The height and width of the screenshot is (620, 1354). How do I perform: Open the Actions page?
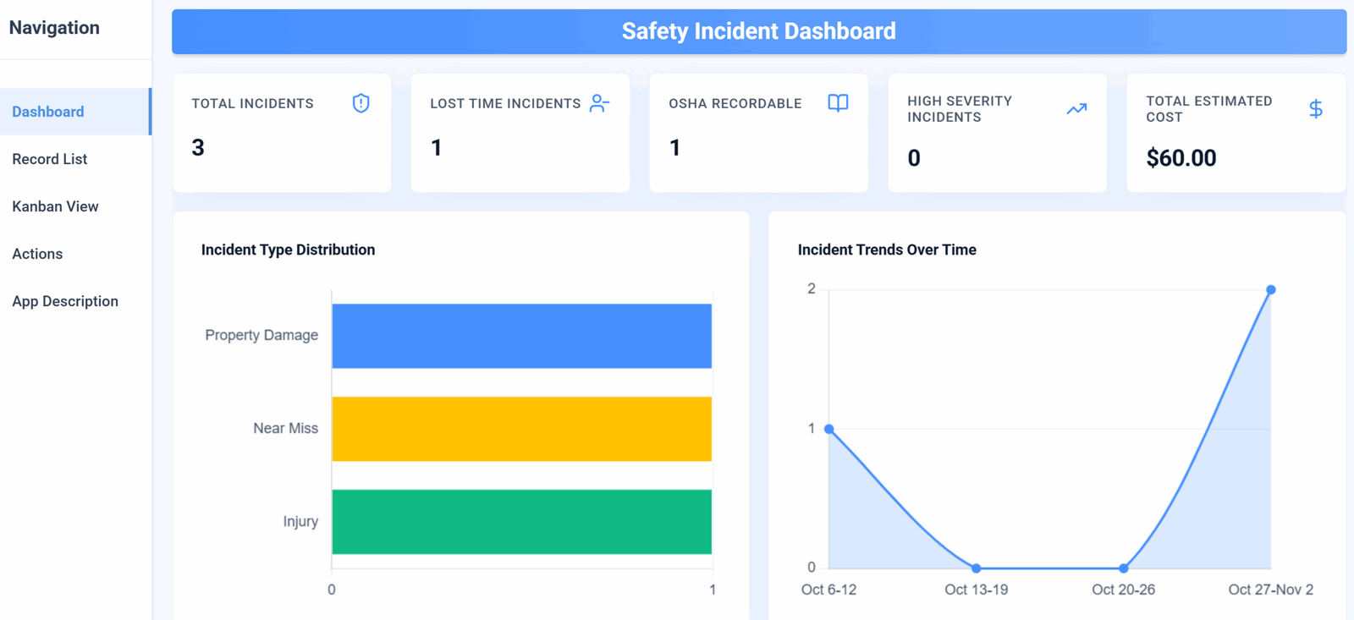(75, 254)
